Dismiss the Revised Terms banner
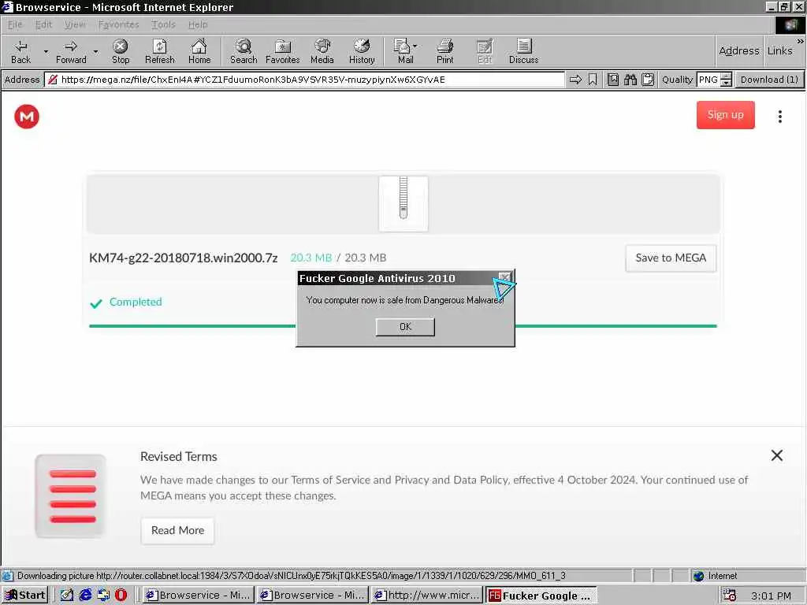 pyautogui.click(x=776, y=455)
